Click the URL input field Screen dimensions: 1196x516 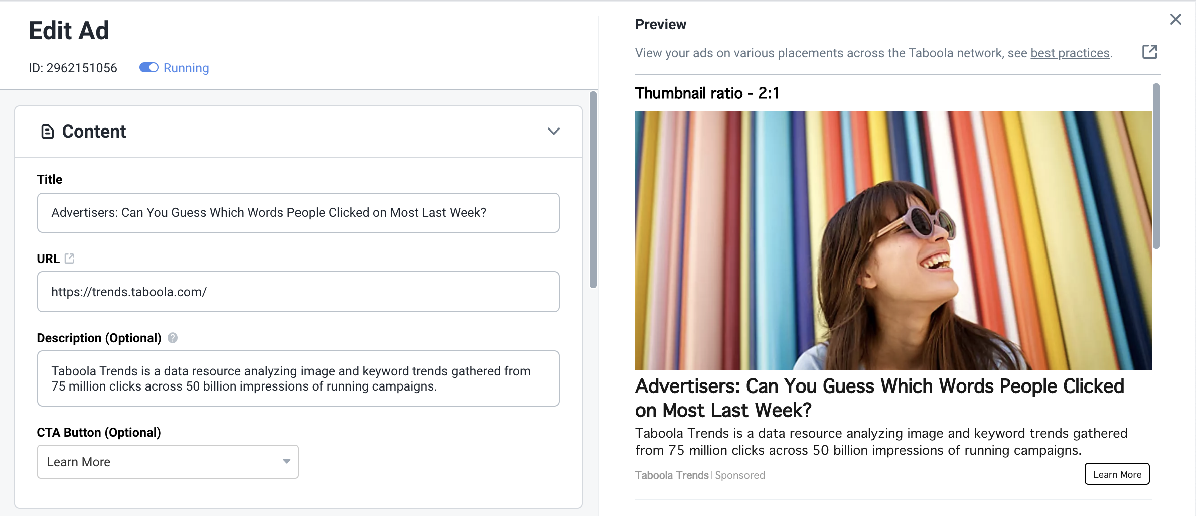298,292
